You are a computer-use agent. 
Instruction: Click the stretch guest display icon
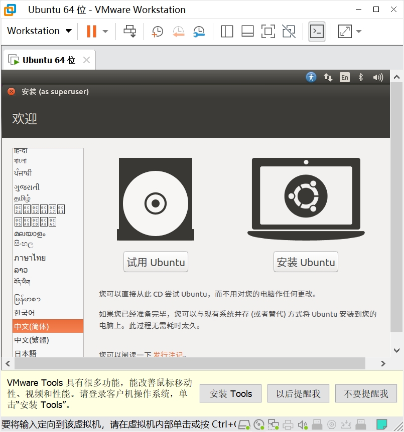point(345,32)
